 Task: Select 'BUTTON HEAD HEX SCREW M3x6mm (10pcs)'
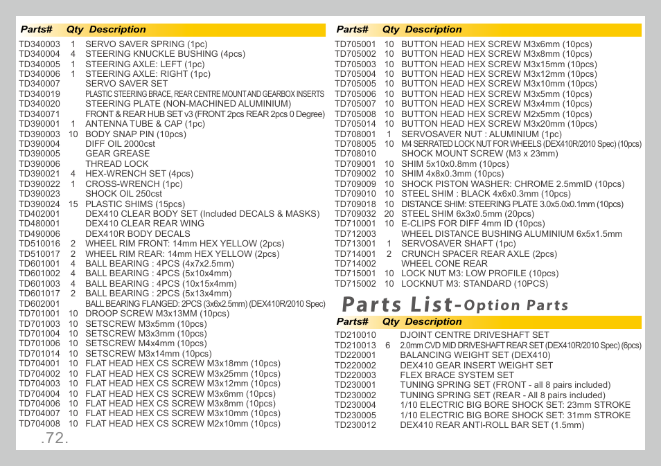tap(497, 44)
